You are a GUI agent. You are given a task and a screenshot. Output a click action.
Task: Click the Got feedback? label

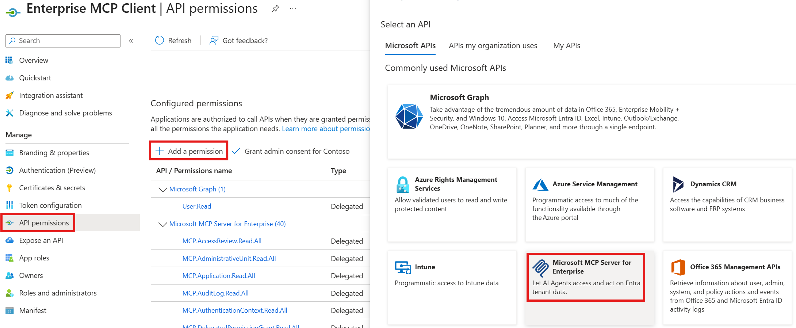(x=245, y=41)
